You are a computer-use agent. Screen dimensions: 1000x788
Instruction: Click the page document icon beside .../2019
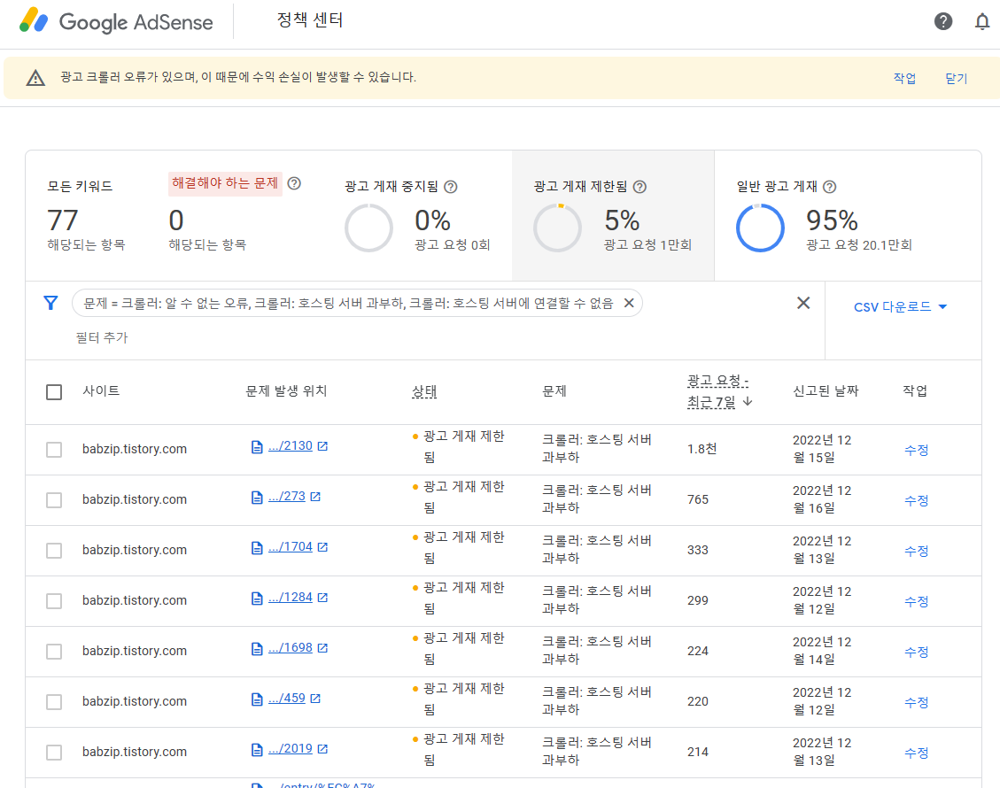click(x=257, y=750)
